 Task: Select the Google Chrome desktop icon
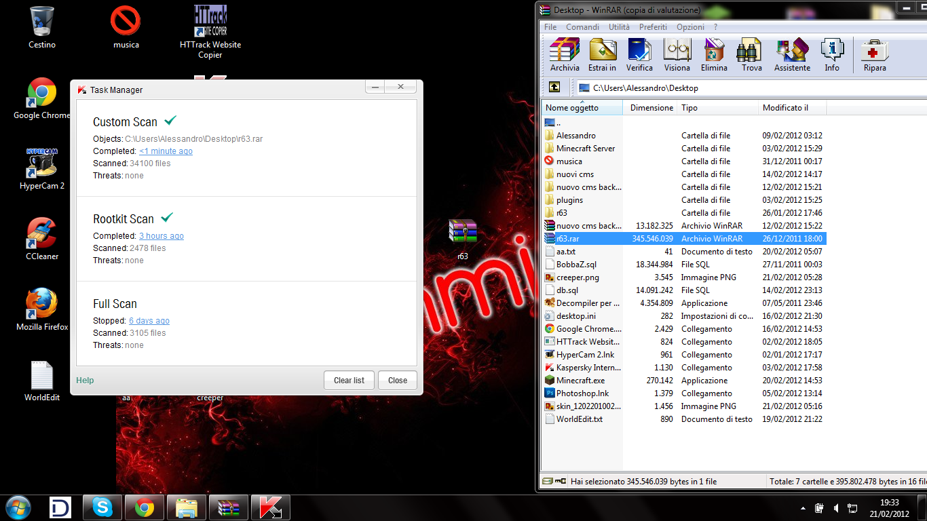pyautogui.click(x=41, y=98)
